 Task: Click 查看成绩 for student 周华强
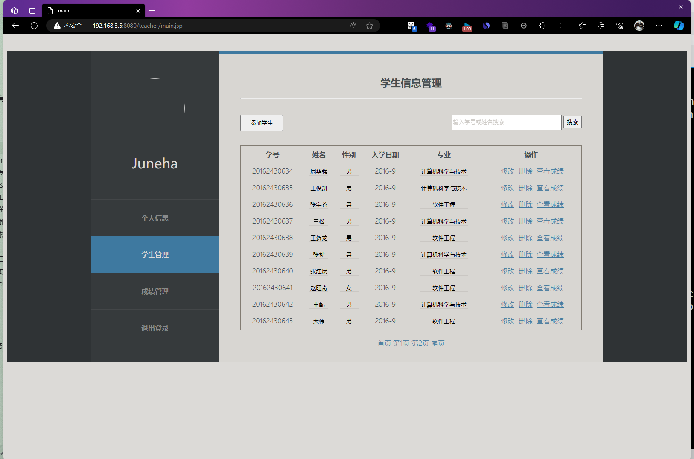550,171
